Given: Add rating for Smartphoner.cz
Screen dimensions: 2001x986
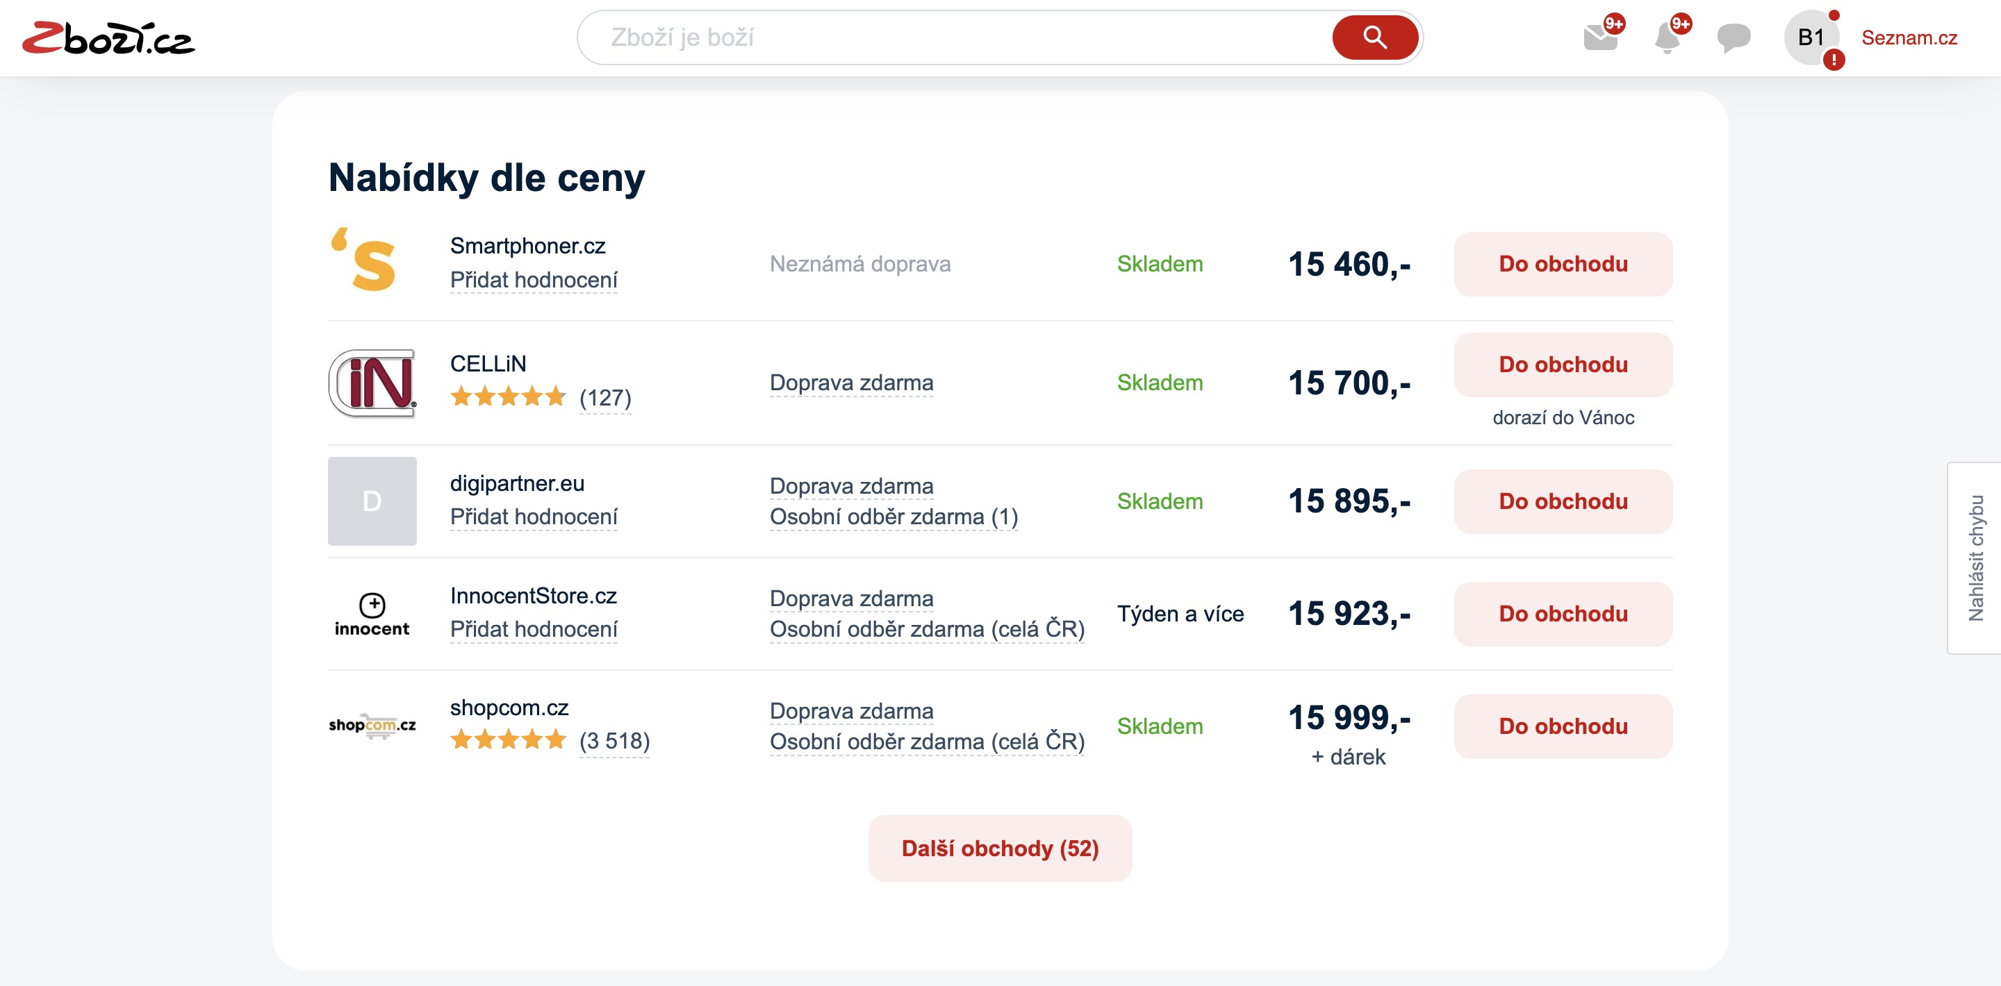Looking at the screenshot, I should (534, 280).
